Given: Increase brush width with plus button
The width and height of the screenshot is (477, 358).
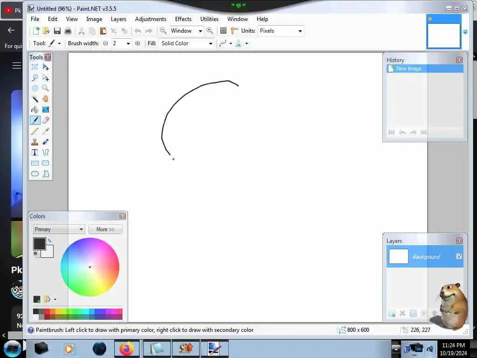Looking at the screenshot, I should (137, 43).
